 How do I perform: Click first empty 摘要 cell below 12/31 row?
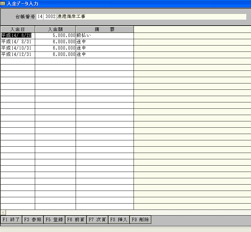coord(105,61)
